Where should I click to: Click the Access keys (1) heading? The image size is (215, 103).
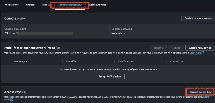click(15, 92)
